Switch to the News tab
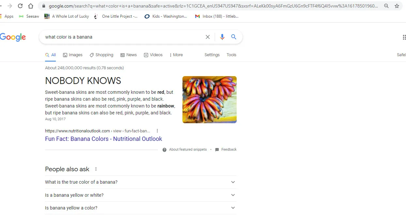The height and width of the screenshot is (217, 406). click(x=129, y=55)
